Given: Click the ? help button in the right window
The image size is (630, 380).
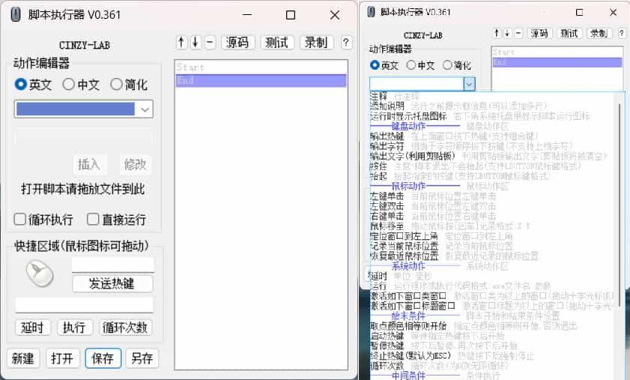Looking at the screenshot, I should [621, 34].
